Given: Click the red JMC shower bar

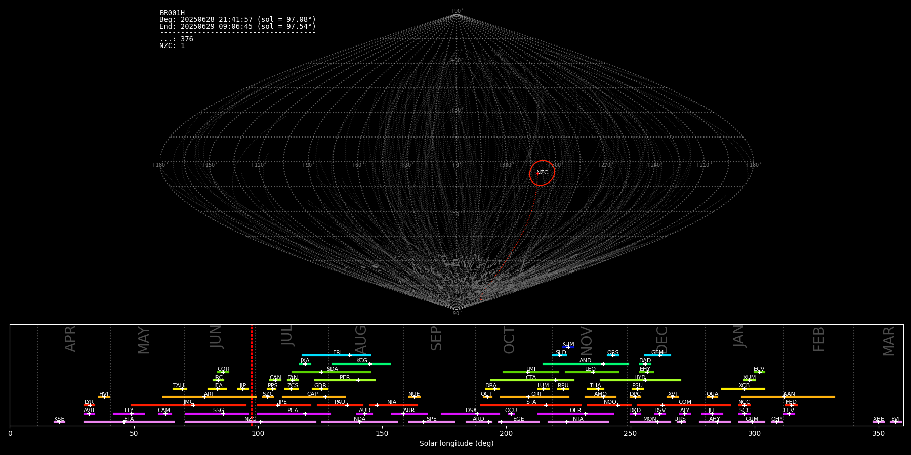Looking at the screenshot, I should pos(188,405).
